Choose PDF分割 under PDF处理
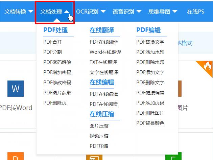The height and width of the screenshot is (160, 213). click(53, 52)
